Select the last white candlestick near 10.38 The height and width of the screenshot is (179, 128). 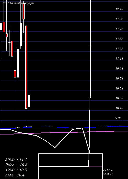click(29, 101)
